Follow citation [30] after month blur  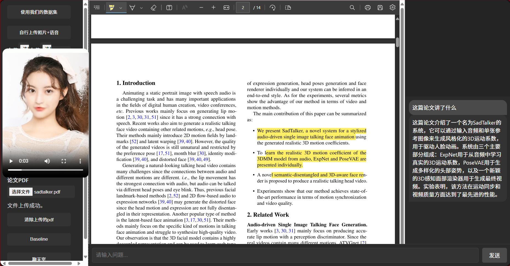[x=202, y=153]
